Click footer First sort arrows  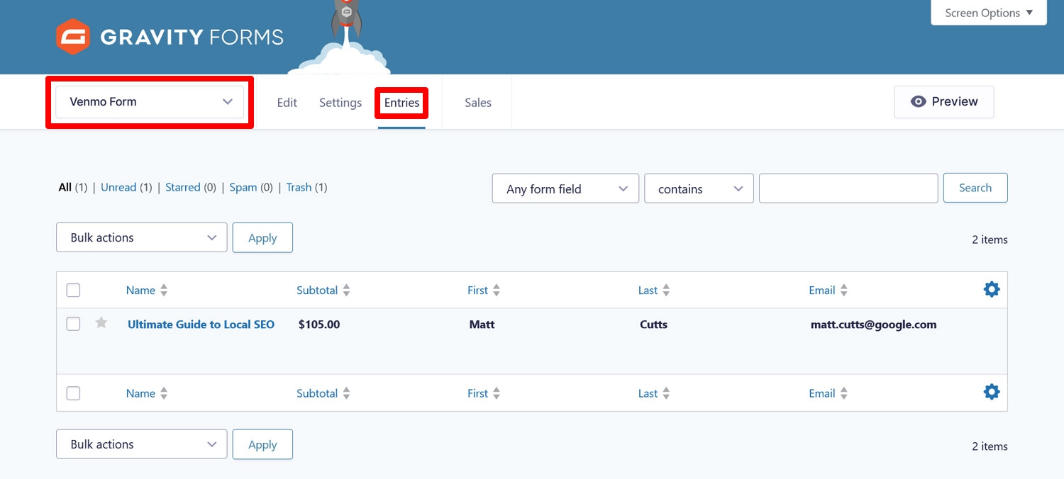497,393
